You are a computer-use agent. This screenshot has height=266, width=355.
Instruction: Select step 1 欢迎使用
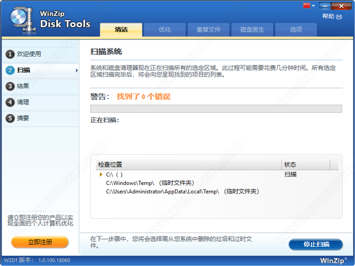click(x=41, y=54)
